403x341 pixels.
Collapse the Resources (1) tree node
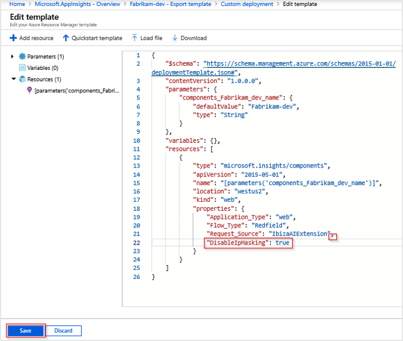13,79
